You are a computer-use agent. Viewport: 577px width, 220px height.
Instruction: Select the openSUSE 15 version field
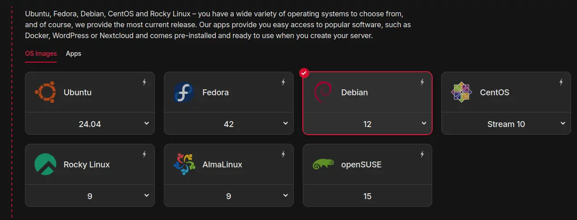(x=368, y=196)
